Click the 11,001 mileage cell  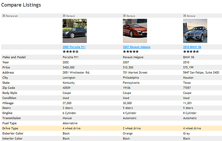[x=187, y=103]
